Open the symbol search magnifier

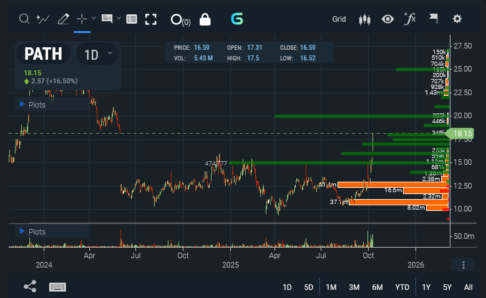[24, 19]
